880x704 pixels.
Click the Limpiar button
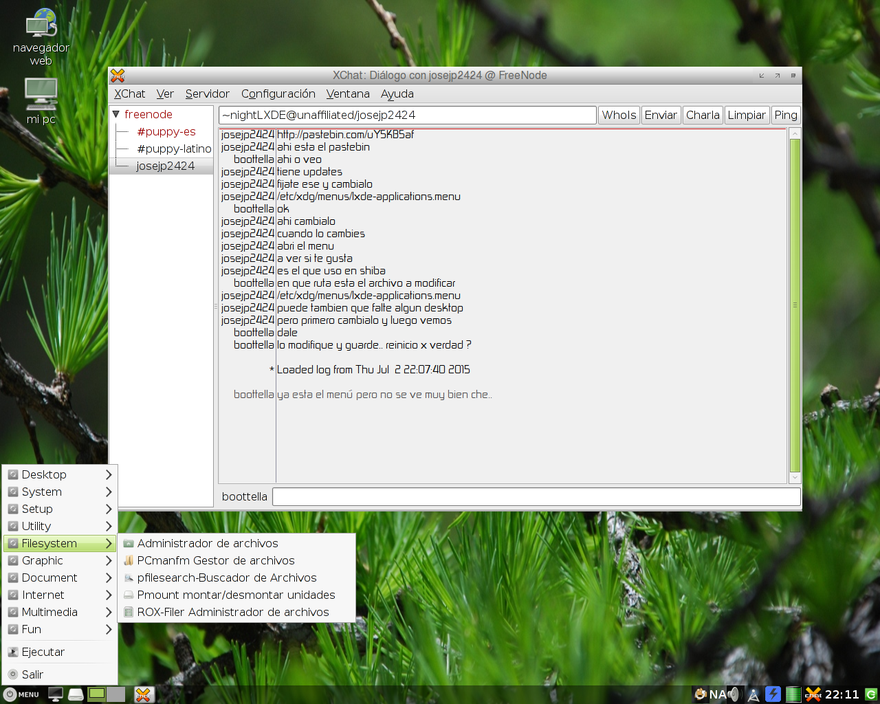(747, 115)
